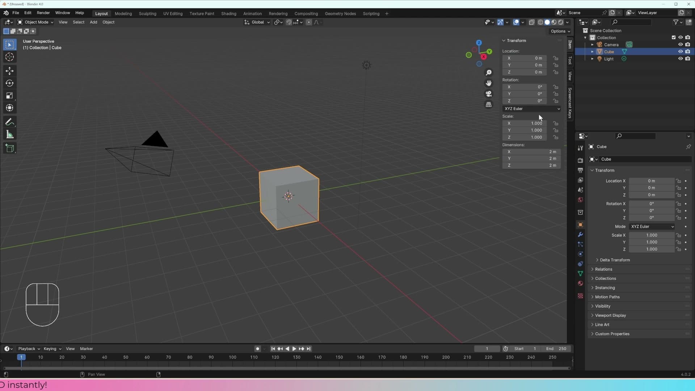Open the Object Constraints properties tab
The height and width of the screenshot is (391, 695).
580,264
